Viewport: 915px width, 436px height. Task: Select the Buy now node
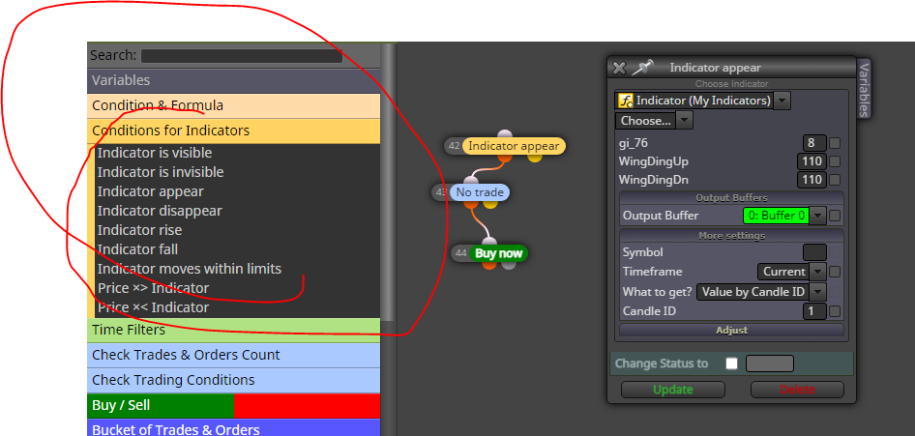tap(498, 253)
